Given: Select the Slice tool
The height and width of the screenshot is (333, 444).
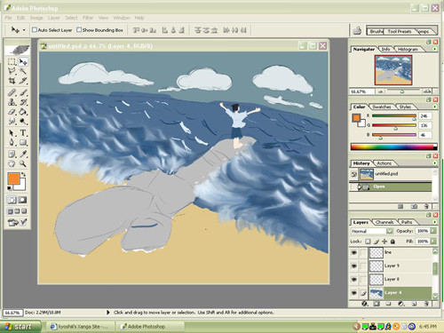Looking at the screenshot, I should [23, 81].
